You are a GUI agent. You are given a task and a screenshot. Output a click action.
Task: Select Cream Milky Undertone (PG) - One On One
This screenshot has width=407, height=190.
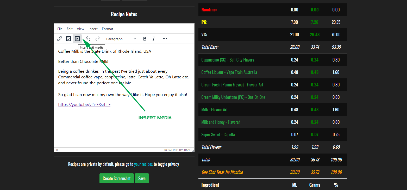(x=233, y=97)
